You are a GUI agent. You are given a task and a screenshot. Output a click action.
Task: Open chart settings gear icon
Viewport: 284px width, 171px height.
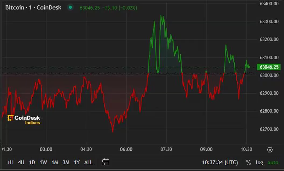pyautogui.click(x=270, y=150)
